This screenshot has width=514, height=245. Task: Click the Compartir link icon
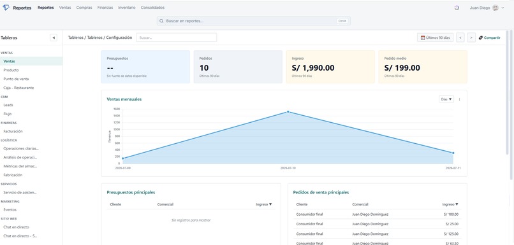pos(481,38)
